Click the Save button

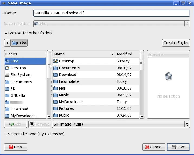point(178,147)
